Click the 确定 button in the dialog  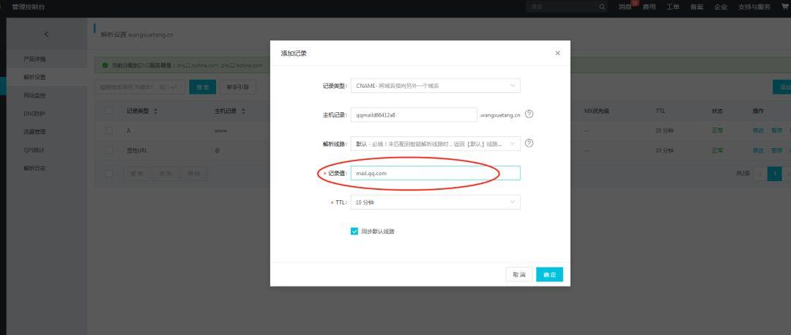click(549, 275)
